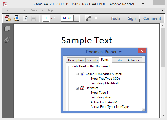This screenshot has height=120, width=167.
Task: Close the Document Properties dialog
Action: [x=141, y=50]
